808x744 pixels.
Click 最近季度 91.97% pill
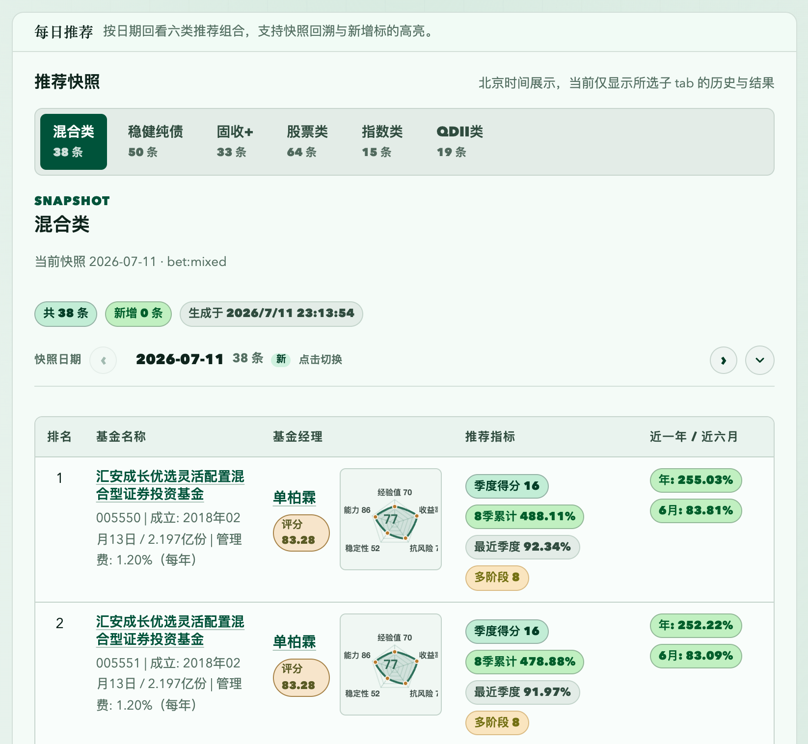coord(523,692)
